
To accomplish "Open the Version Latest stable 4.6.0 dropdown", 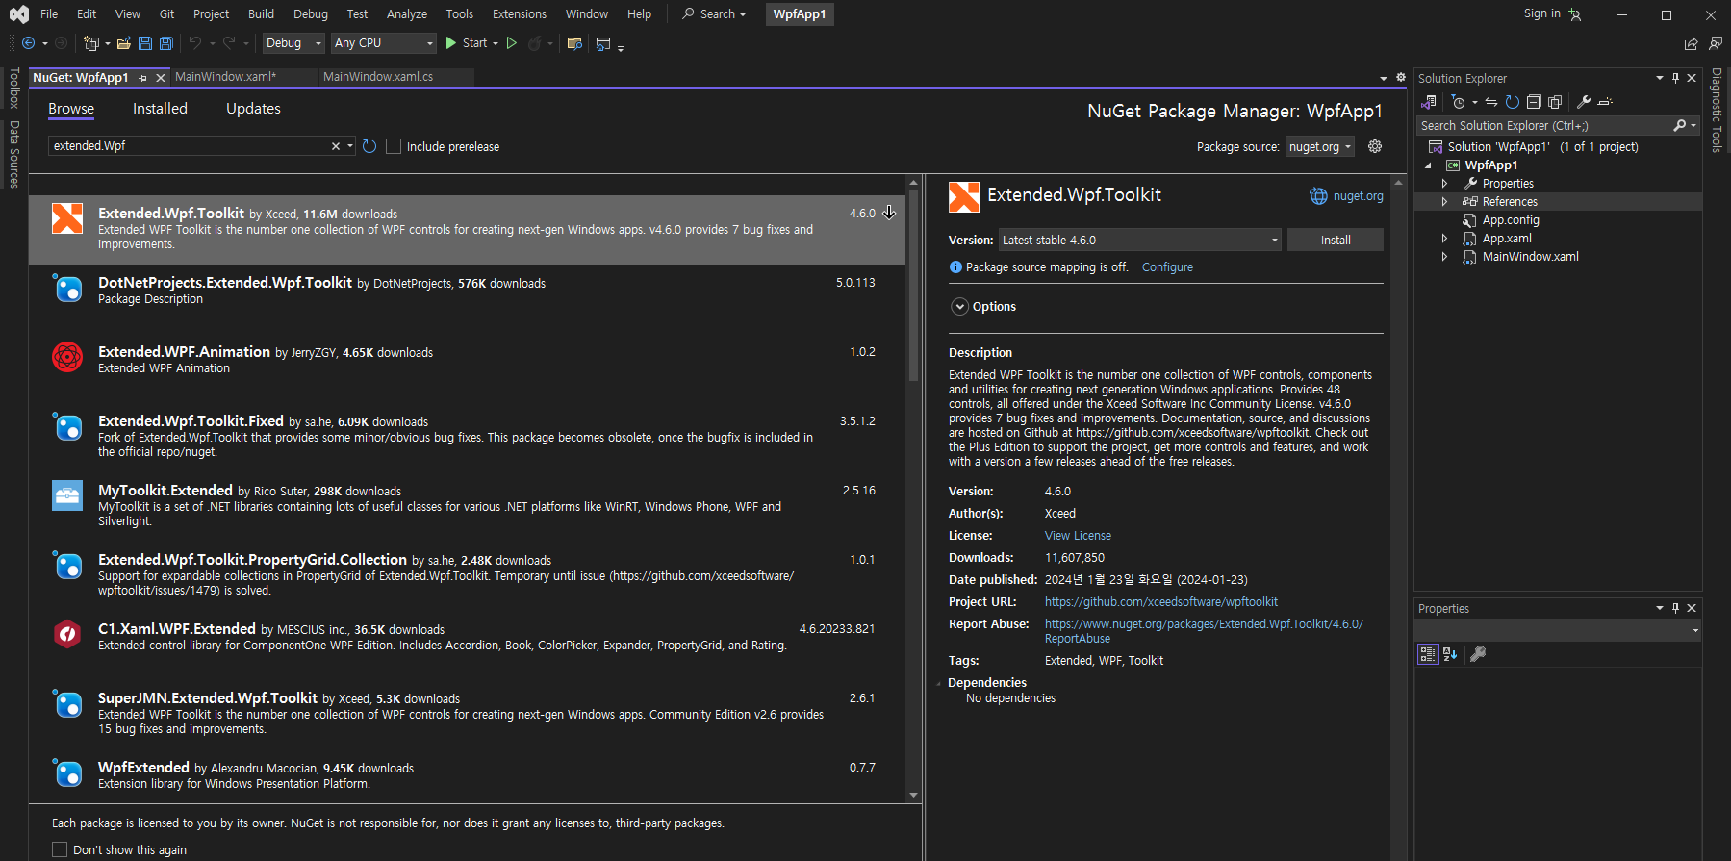I will click(x=1140, y=240).
